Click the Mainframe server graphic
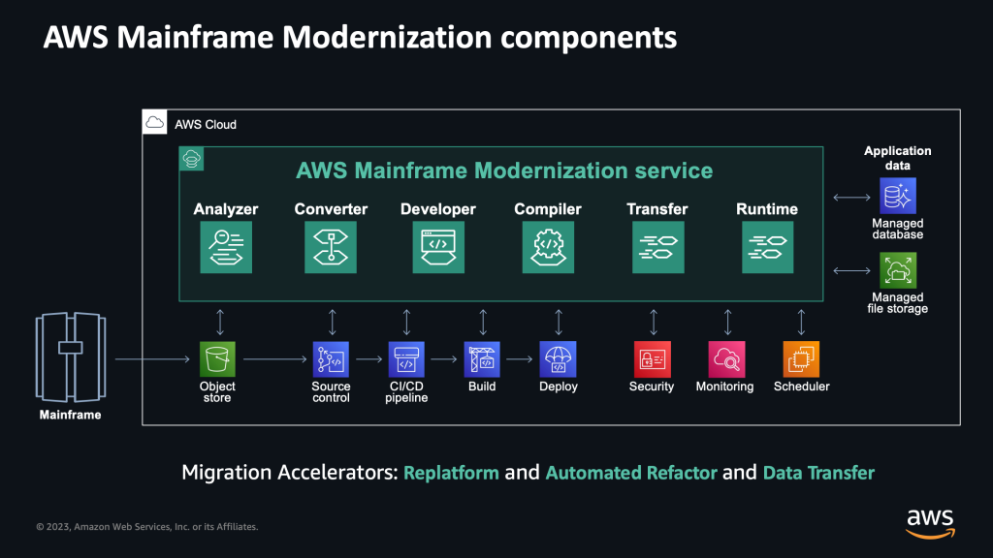This screenshot has width=993, height=558. click(x=69, y=359)
